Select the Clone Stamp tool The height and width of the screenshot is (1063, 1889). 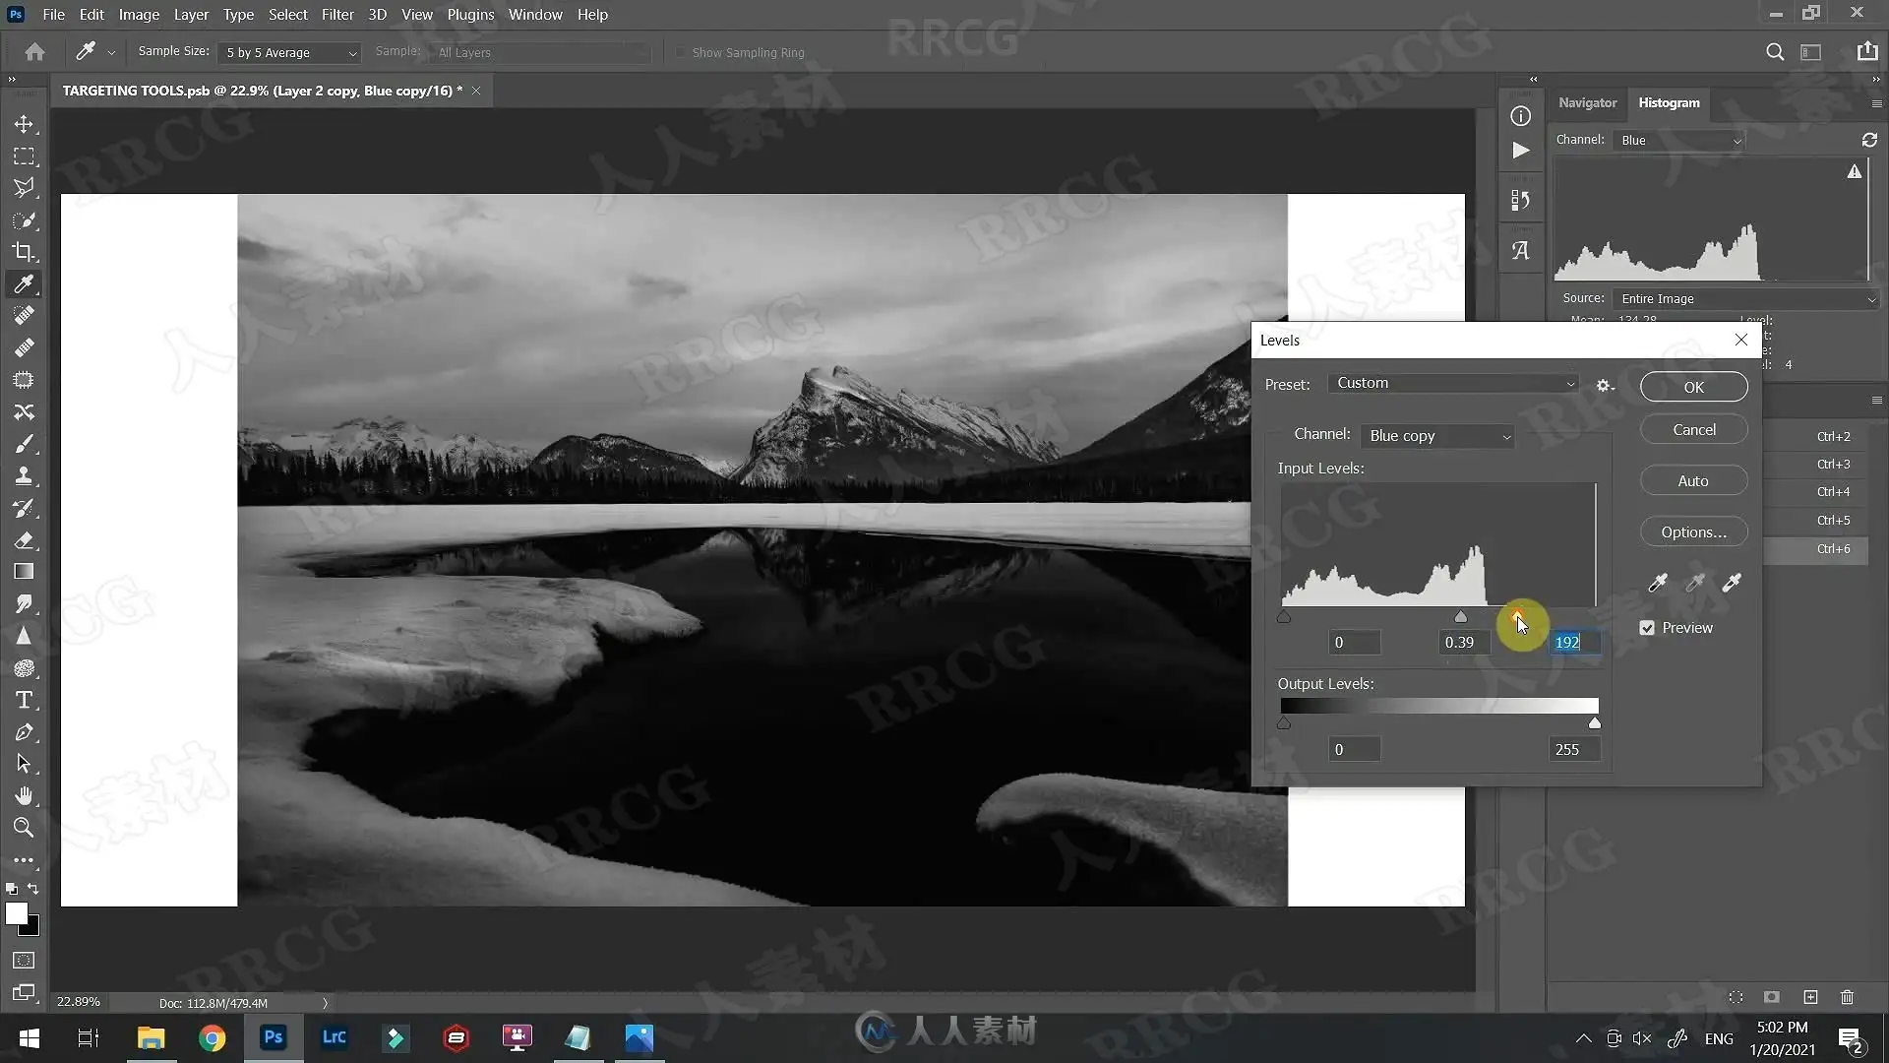coord(25,476)
